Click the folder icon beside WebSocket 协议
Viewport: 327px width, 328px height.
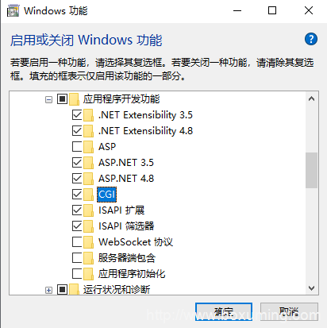(x=89, y=242)
